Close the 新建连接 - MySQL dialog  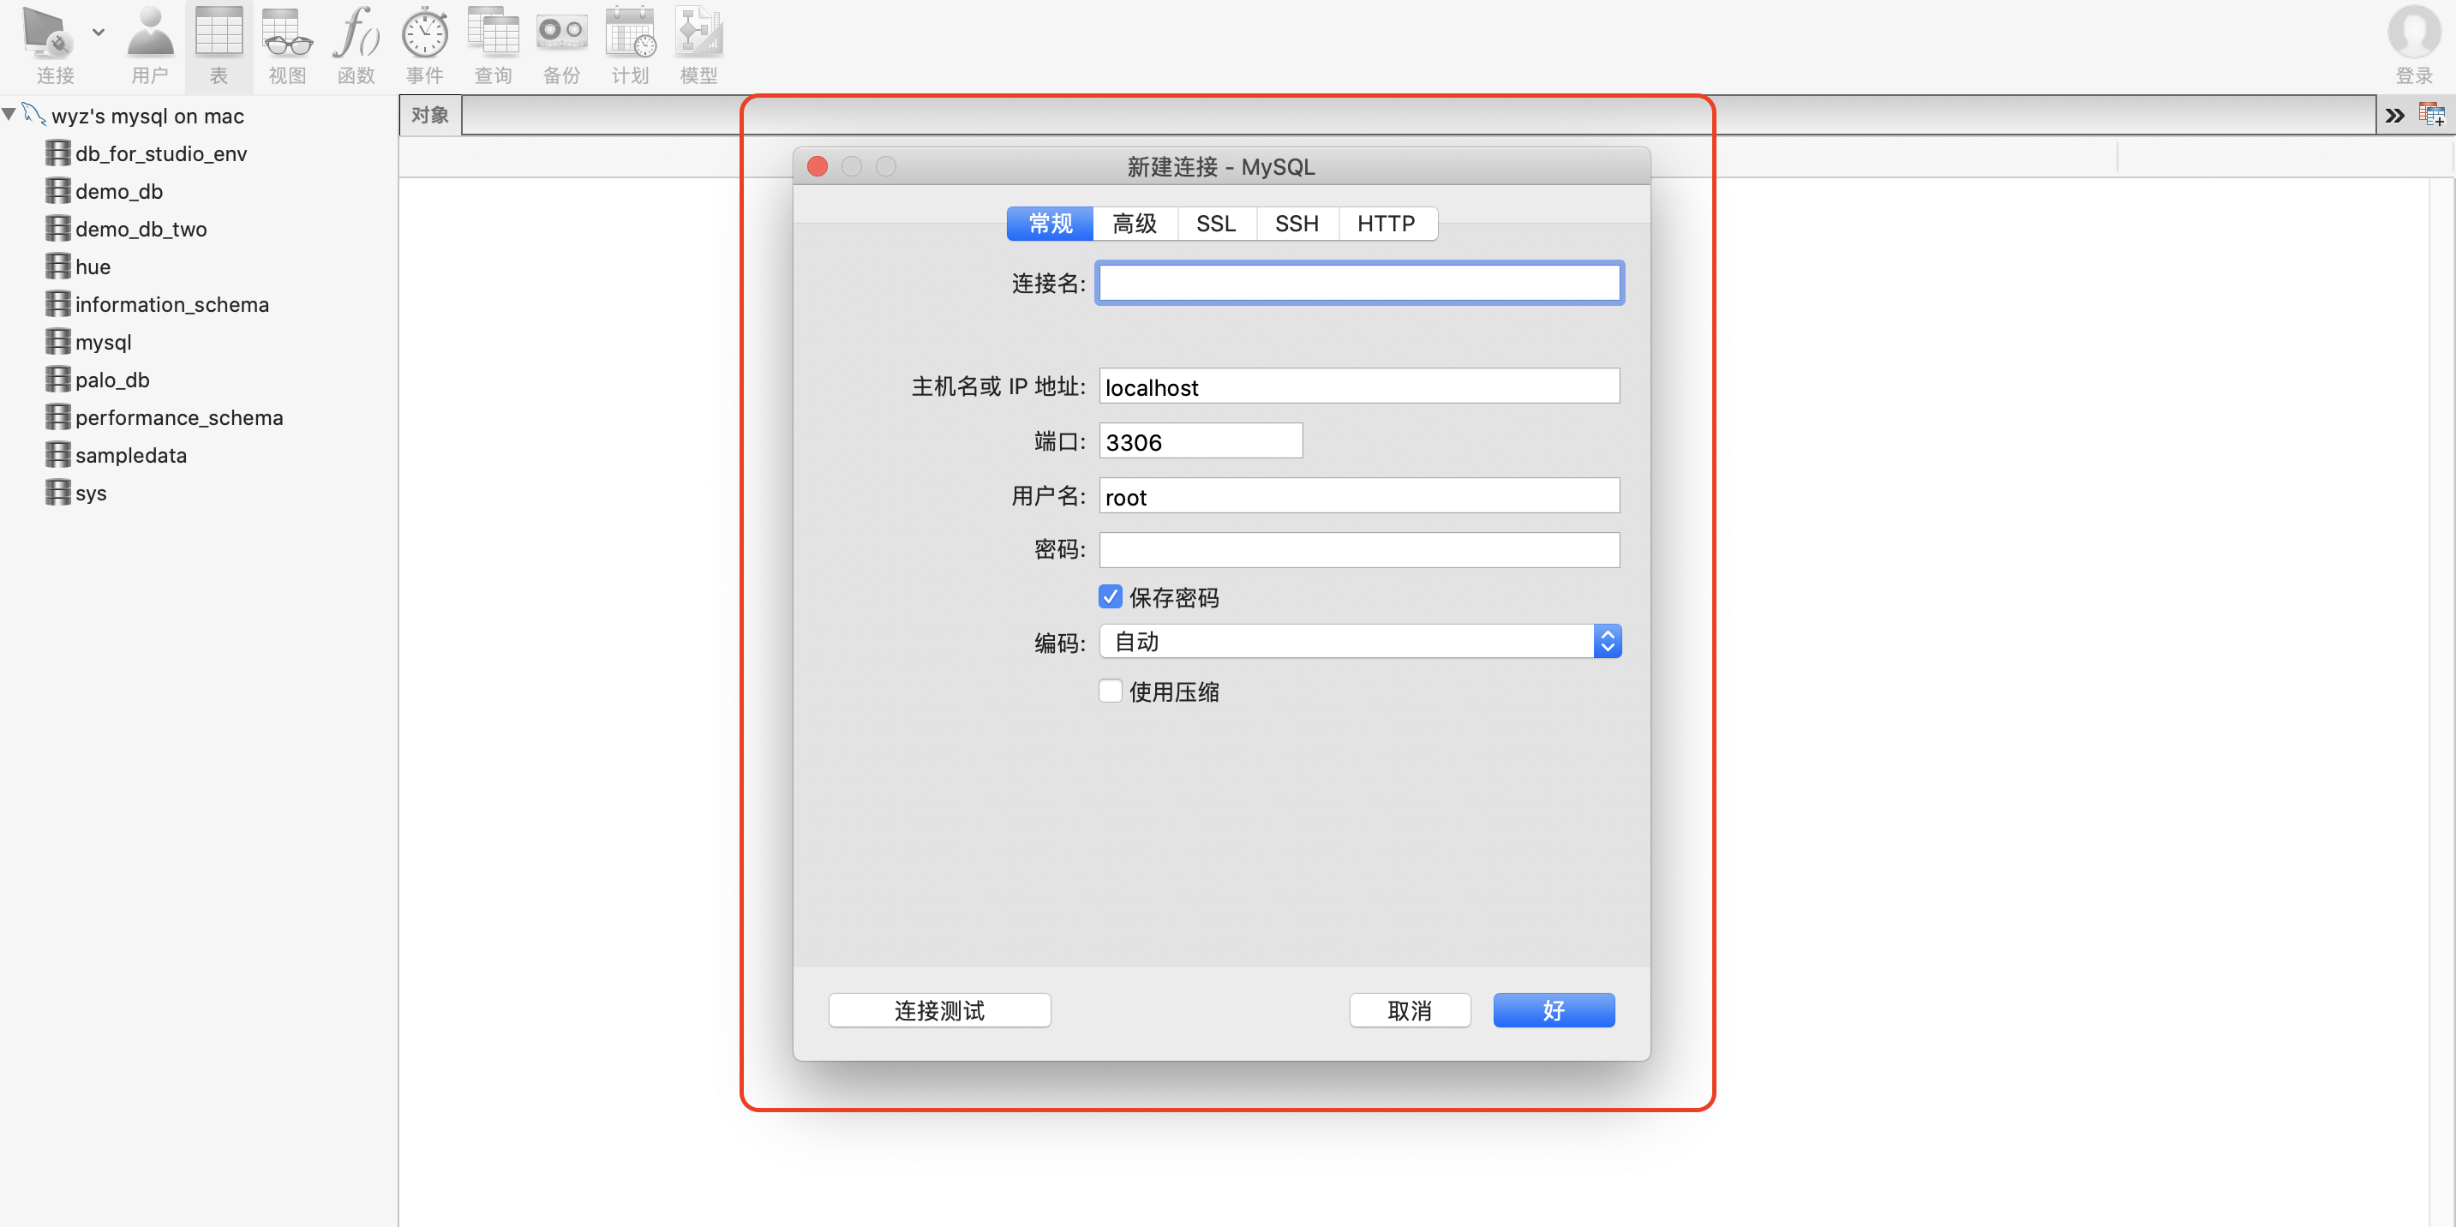coord(817,167)
